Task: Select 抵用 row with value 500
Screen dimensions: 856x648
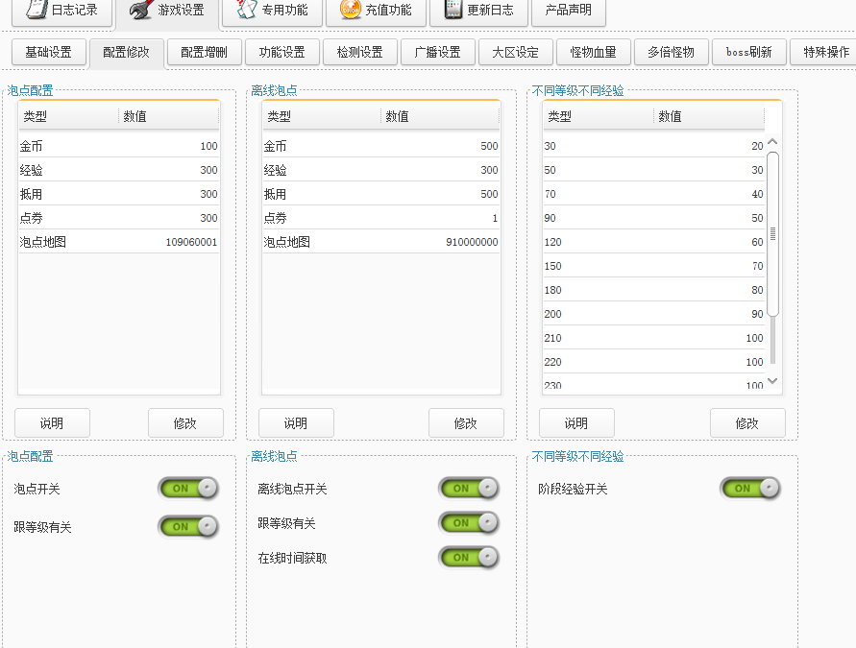Action: pos(381,194)
